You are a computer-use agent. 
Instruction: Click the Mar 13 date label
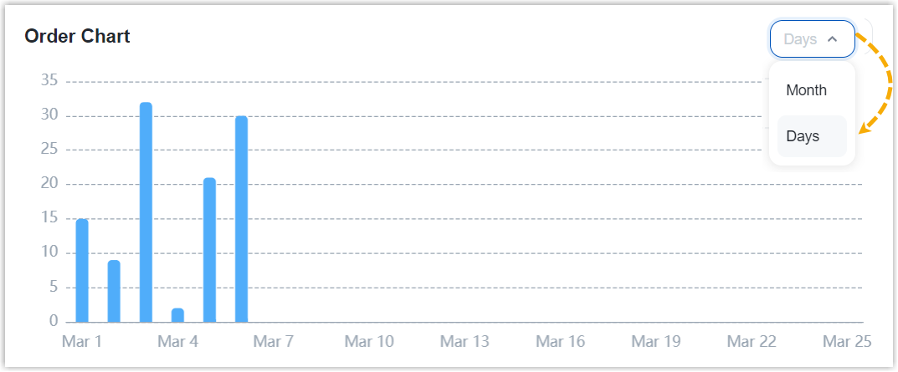pos(464,341)
